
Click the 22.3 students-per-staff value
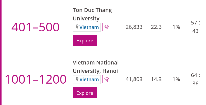(x=156, y=27)
